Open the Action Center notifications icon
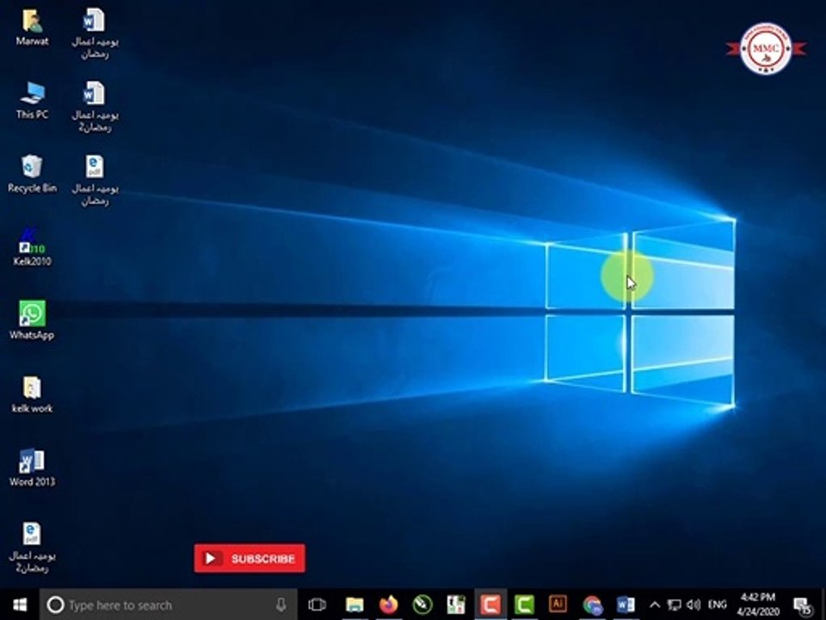 coord(804,605)
